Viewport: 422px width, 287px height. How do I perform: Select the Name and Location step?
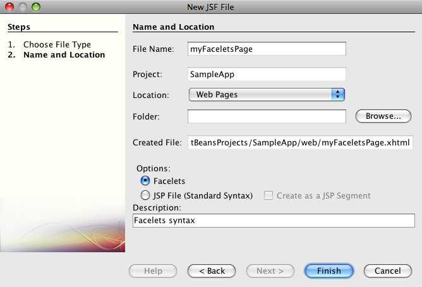[64, 55]
